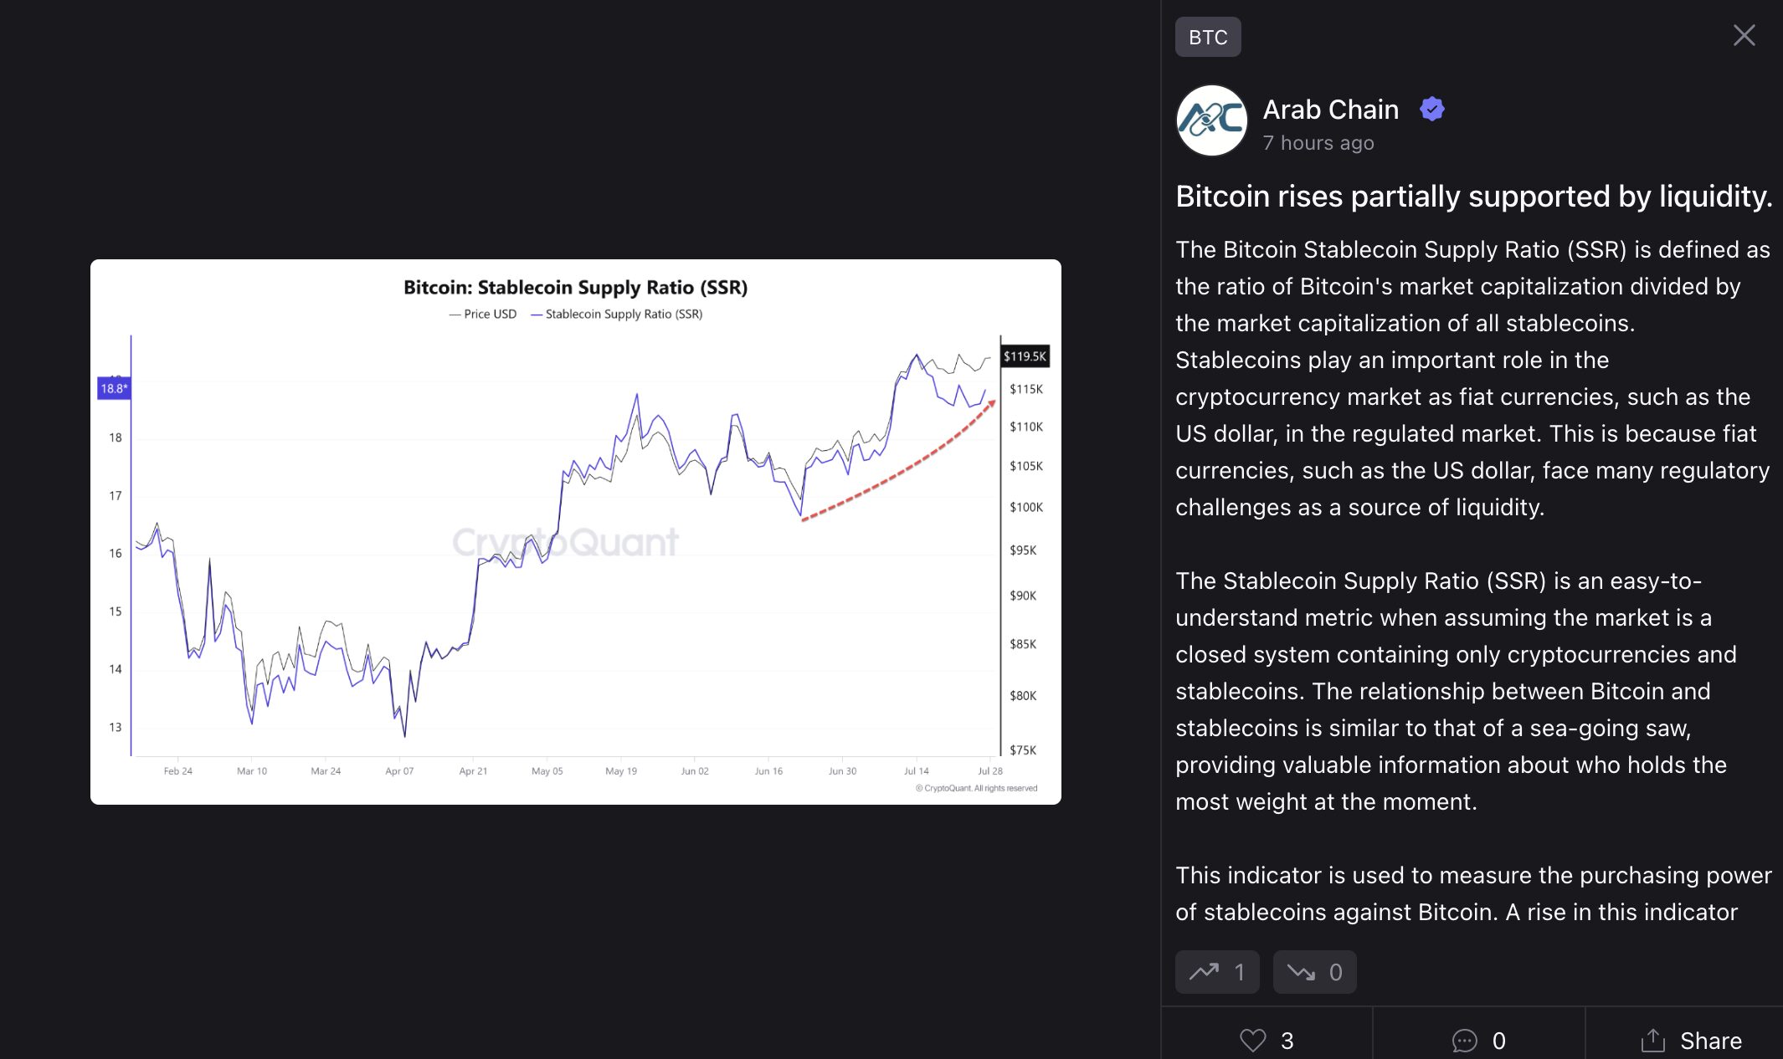This screenshot has height=1059, width=1783.
Task: Toggle Price USD series in chart legend
Action: (483, 314)
